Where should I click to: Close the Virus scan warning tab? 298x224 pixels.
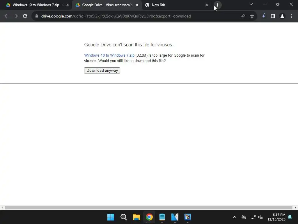pos(137,5)
